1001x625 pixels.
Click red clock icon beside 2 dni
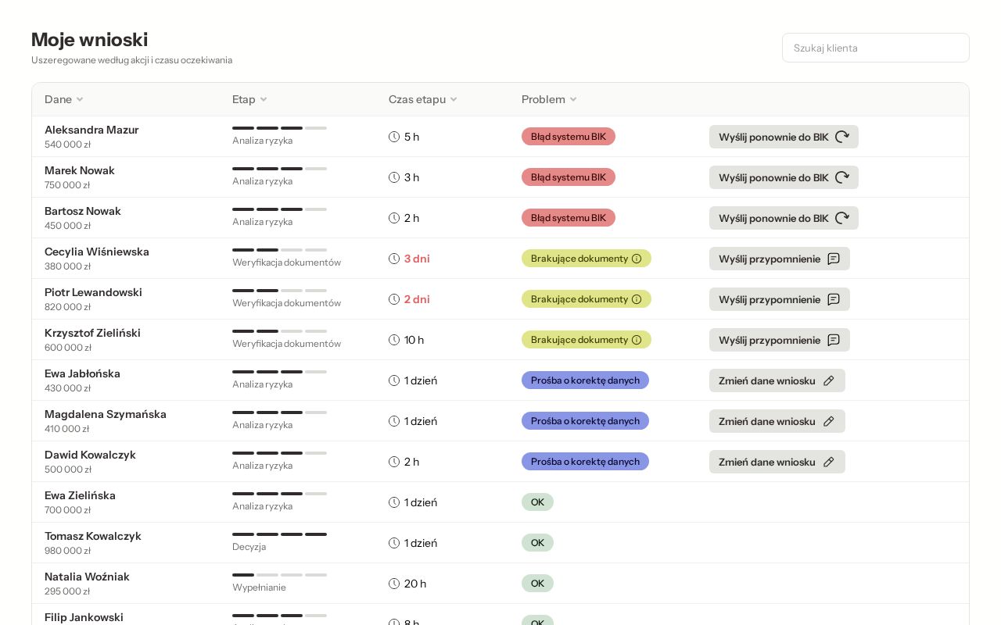point(394,299)
